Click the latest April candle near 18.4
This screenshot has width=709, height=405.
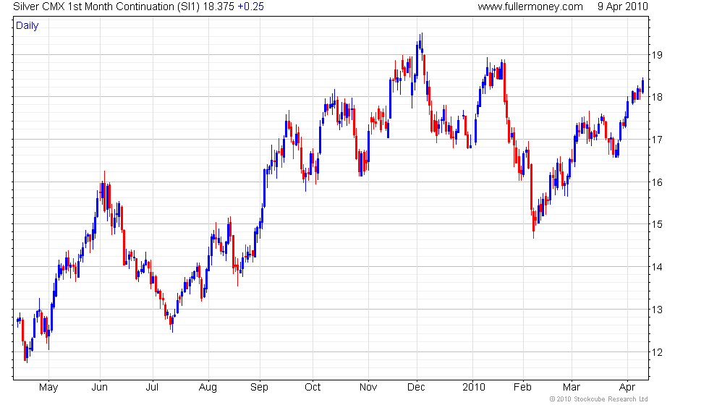pyautogui.click(x=642, y=85)
